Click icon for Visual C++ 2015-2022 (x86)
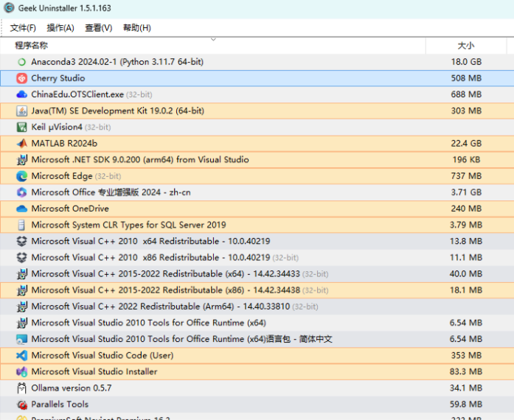514x420 pixels. (x=21, y=290)
